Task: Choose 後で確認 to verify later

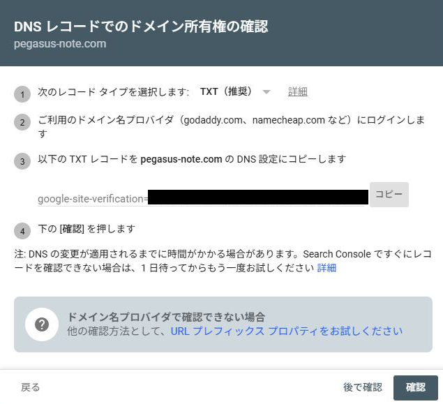Action: [362, 387]
